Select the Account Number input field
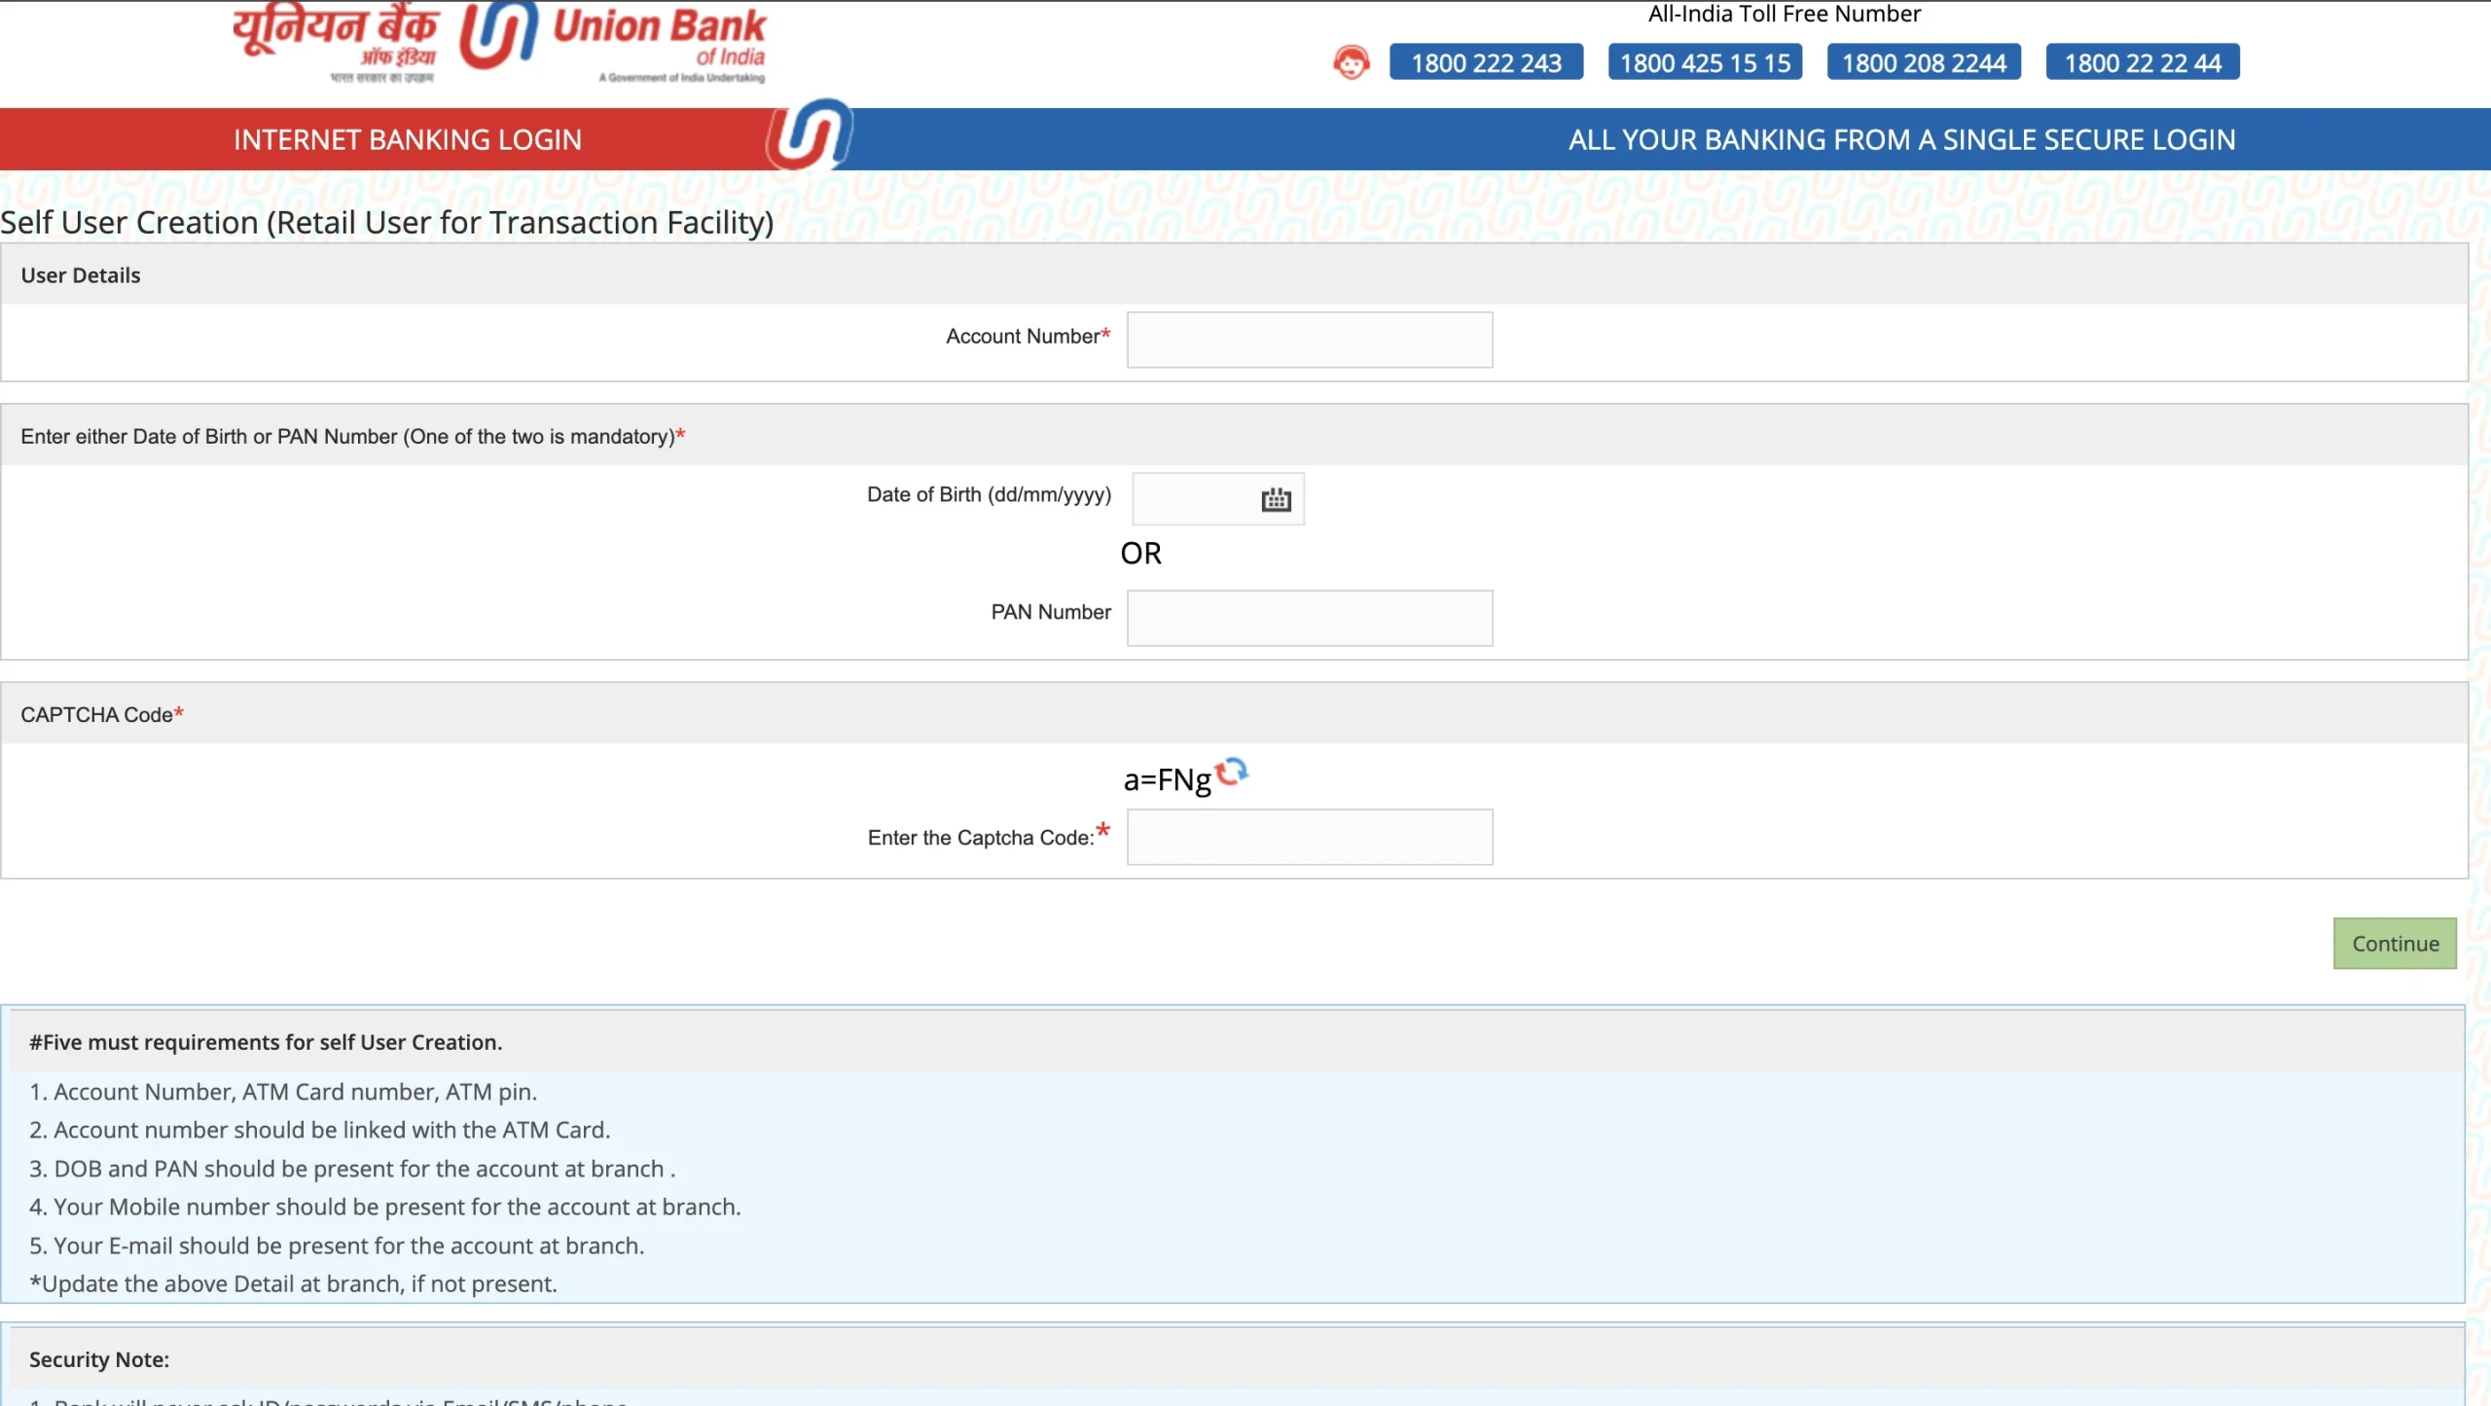This screenshot has height=1406, width=2491. point(1309,340)
